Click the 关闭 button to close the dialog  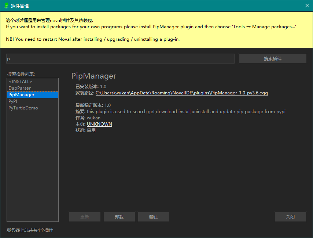click(x=290, y=217)
